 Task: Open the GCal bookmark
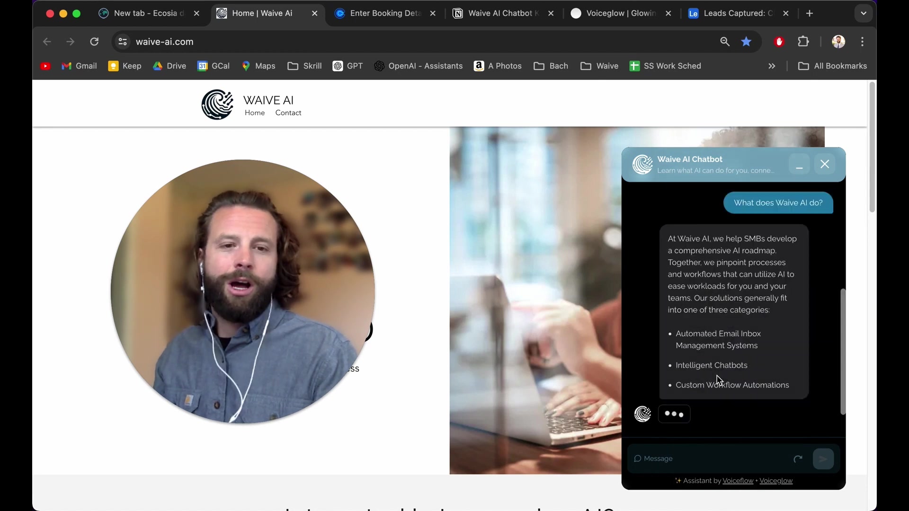(214, 66)
